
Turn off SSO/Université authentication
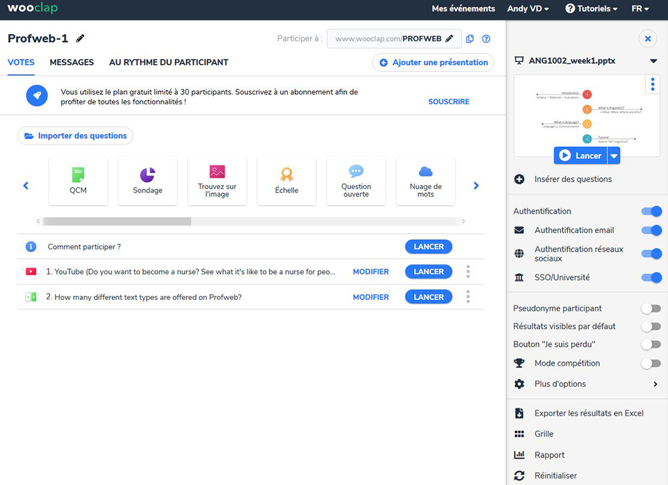click(651, 277)
